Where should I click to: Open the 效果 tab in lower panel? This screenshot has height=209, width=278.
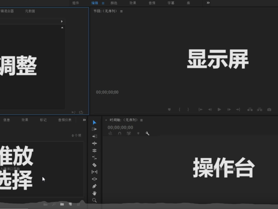(x=25, y=120)
